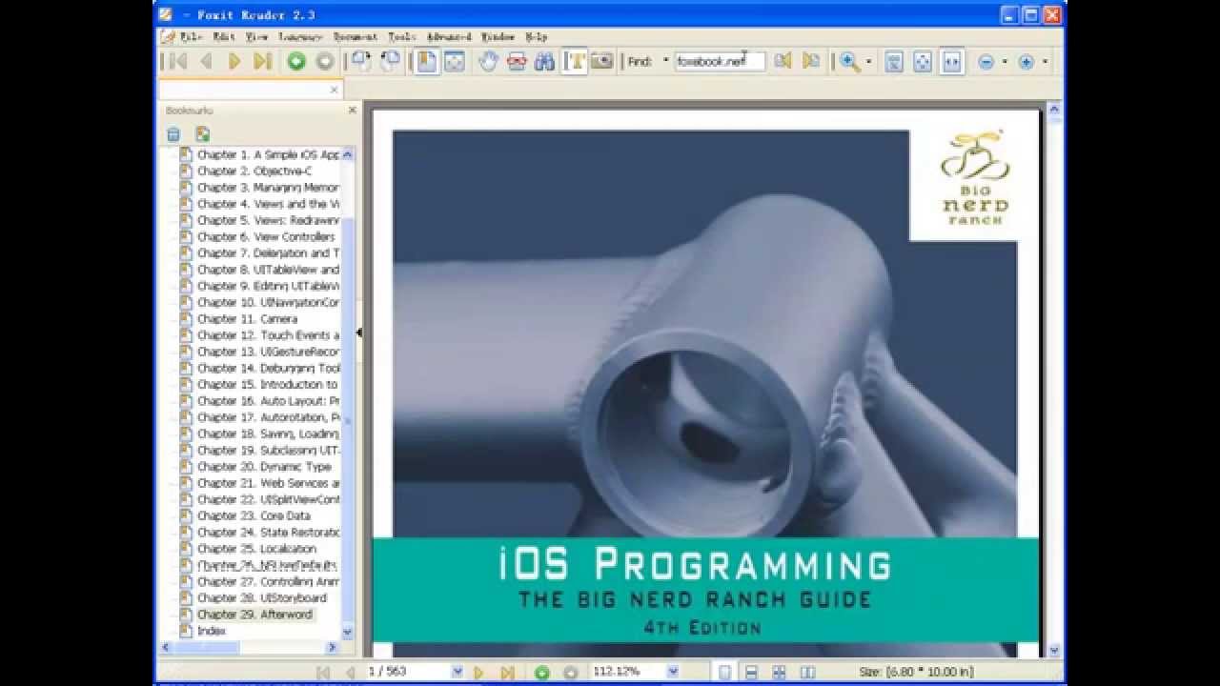Viewport: 1220px width, 686px height.
Task: Open the Index bookmark
Action: click(x=212, y=631)
